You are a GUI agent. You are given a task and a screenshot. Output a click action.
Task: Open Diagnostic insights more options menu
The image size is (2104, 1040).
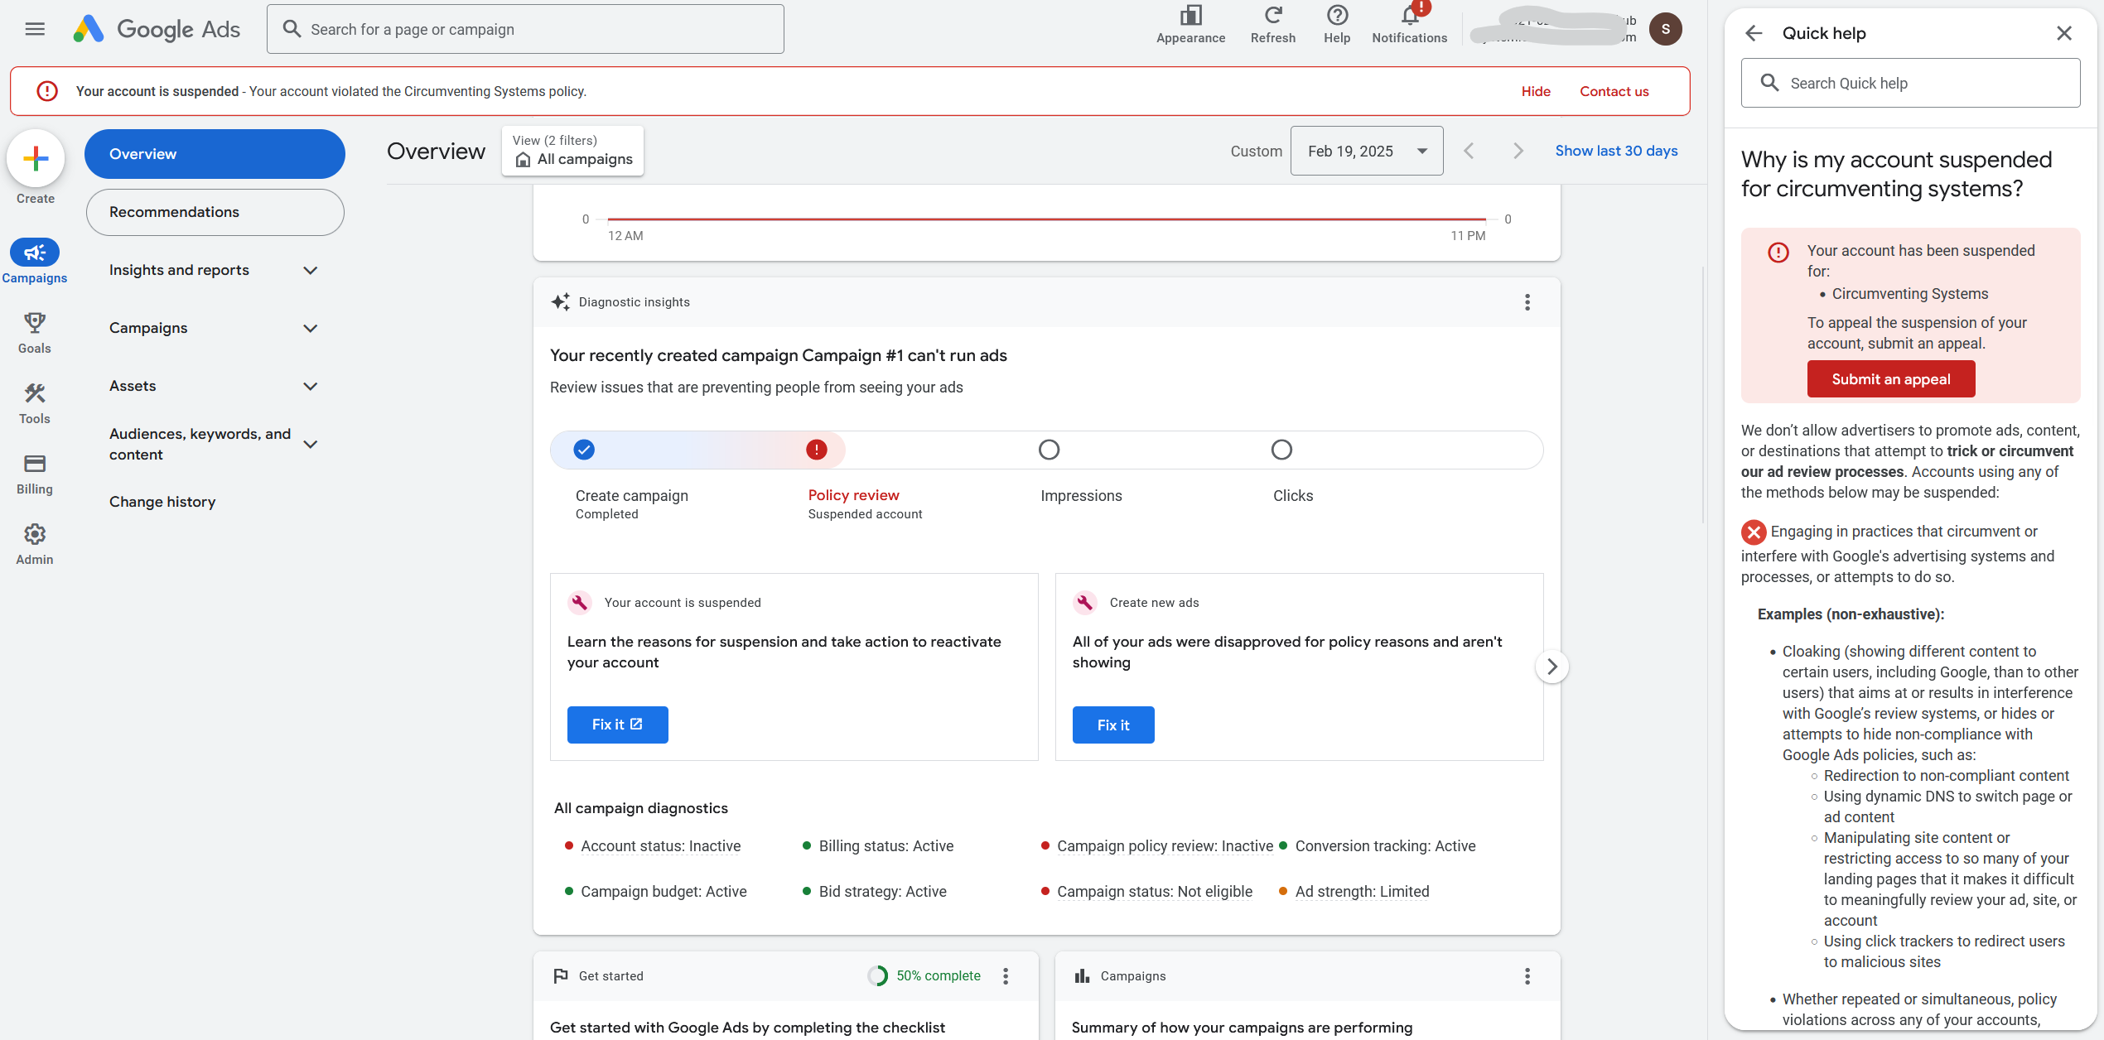pyautogui.click(x=1527, y=302)
